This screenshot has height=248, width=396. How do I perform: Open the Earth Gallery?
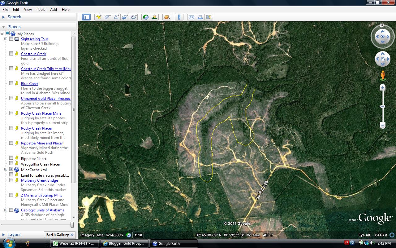click(60, 234)
